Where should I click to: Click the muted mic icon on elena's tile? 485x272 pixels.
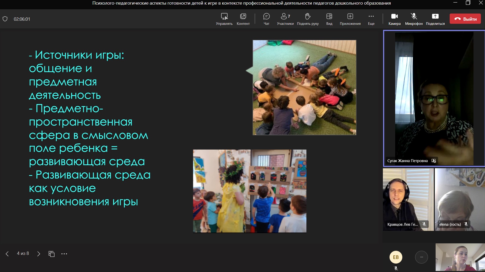pyautogui.click(x=466, y=224)
